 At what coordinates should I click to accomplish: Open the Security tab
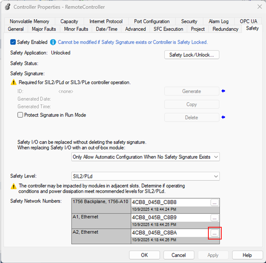coord(189,21)
